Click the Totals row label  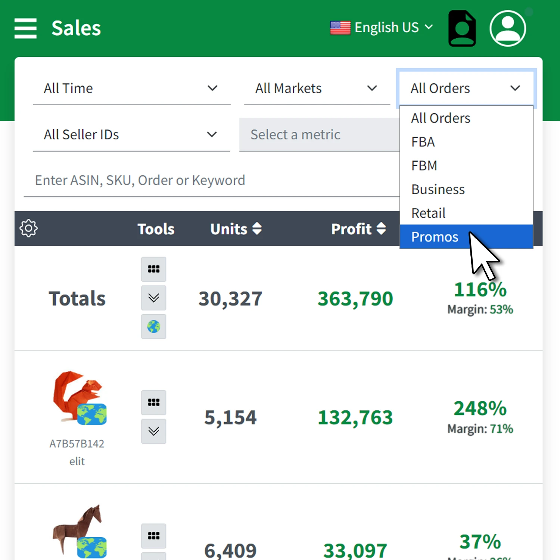[77, 298]
